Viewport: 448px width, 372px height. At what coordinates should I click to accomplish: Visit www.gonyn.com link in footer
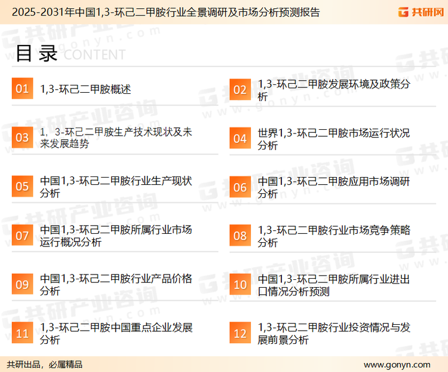point(397,365)
